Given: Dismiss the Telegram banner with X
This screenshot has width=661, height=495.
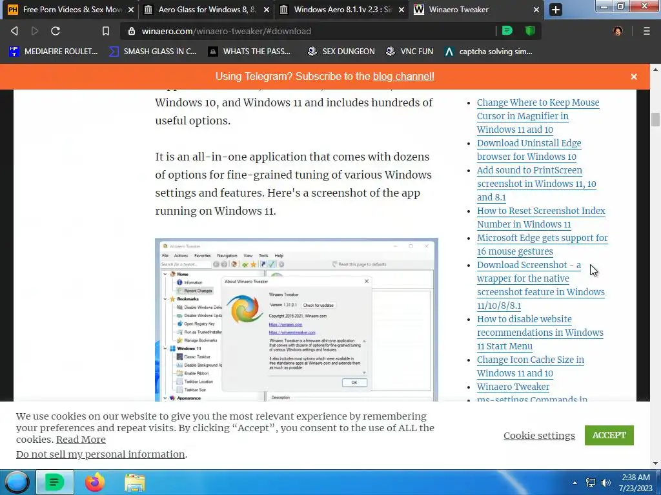Looking at the screenshot, I should coord(634,77).
